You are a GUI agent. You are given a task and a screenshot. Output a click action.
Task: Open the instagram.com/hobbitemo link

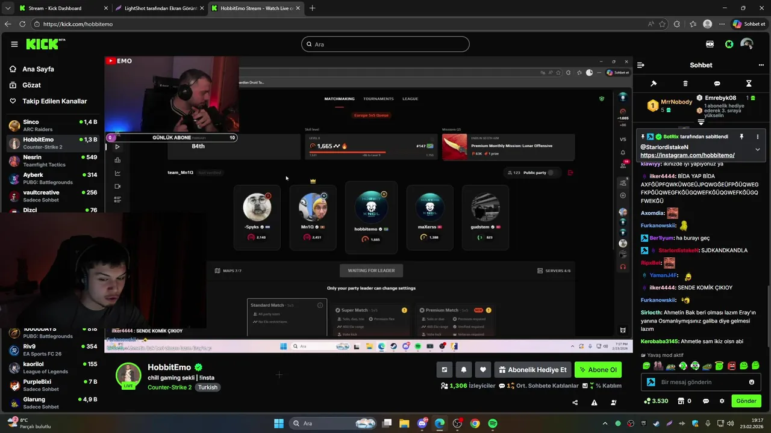[x=687, y=155]
